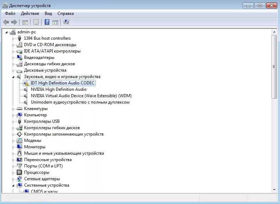Click the Forward arrow toolbar icon
The image size is (280, 204).
14,22
